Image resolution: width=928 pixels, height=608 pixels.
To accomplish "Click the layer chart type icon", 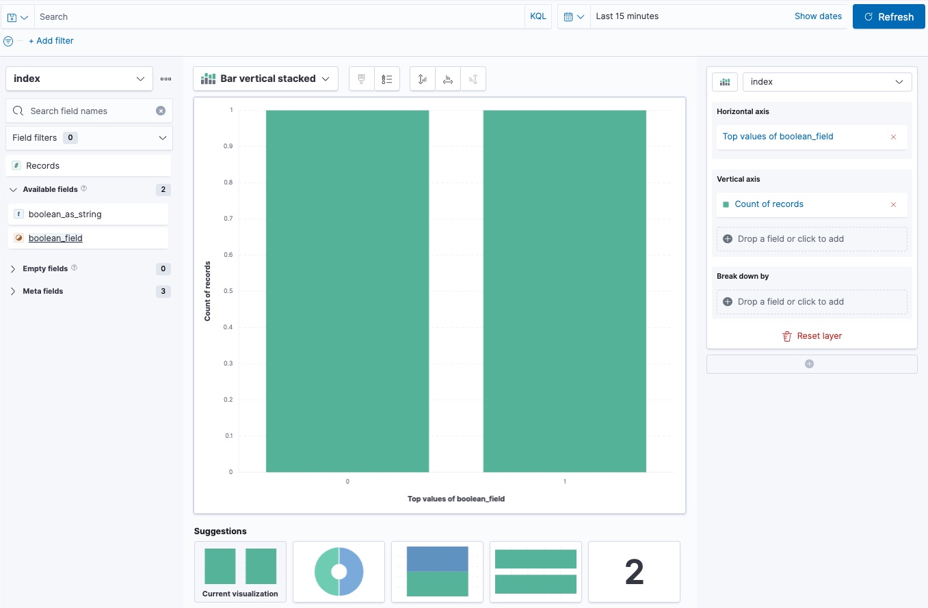I will point(724,82).
